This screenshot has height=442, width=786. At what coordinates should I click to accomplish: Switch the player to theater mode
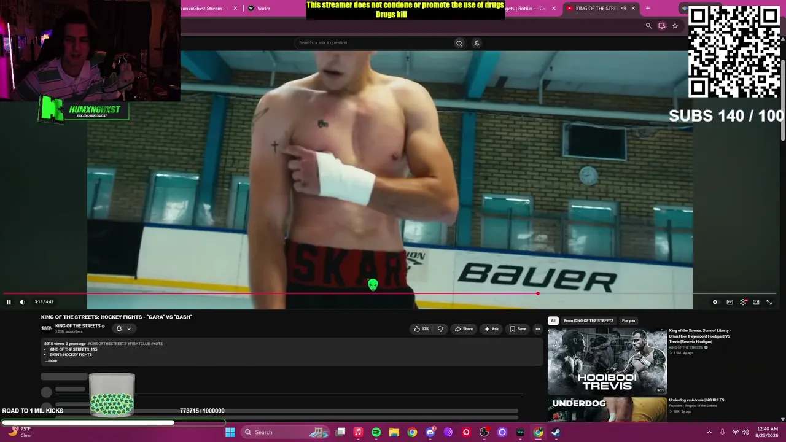[756, 302]
